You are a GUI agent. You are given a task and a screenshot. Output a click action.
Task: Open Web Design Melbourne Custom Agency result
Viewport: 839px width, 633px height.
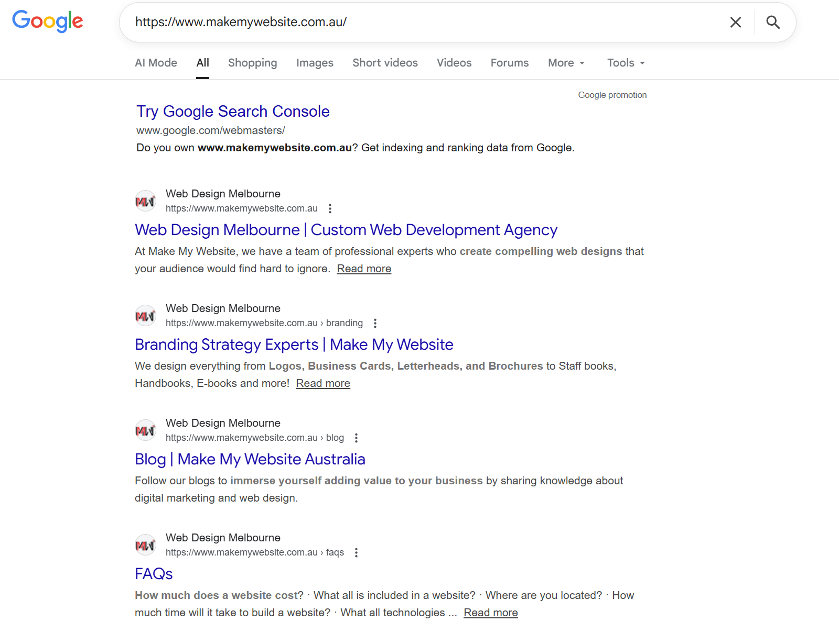pos(346,230)
